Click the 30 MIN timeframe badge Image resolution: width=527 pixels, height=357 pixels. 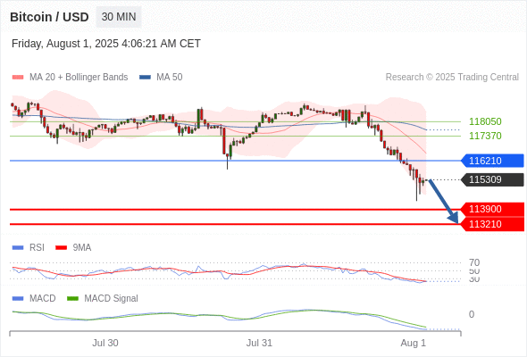(119, 17)
